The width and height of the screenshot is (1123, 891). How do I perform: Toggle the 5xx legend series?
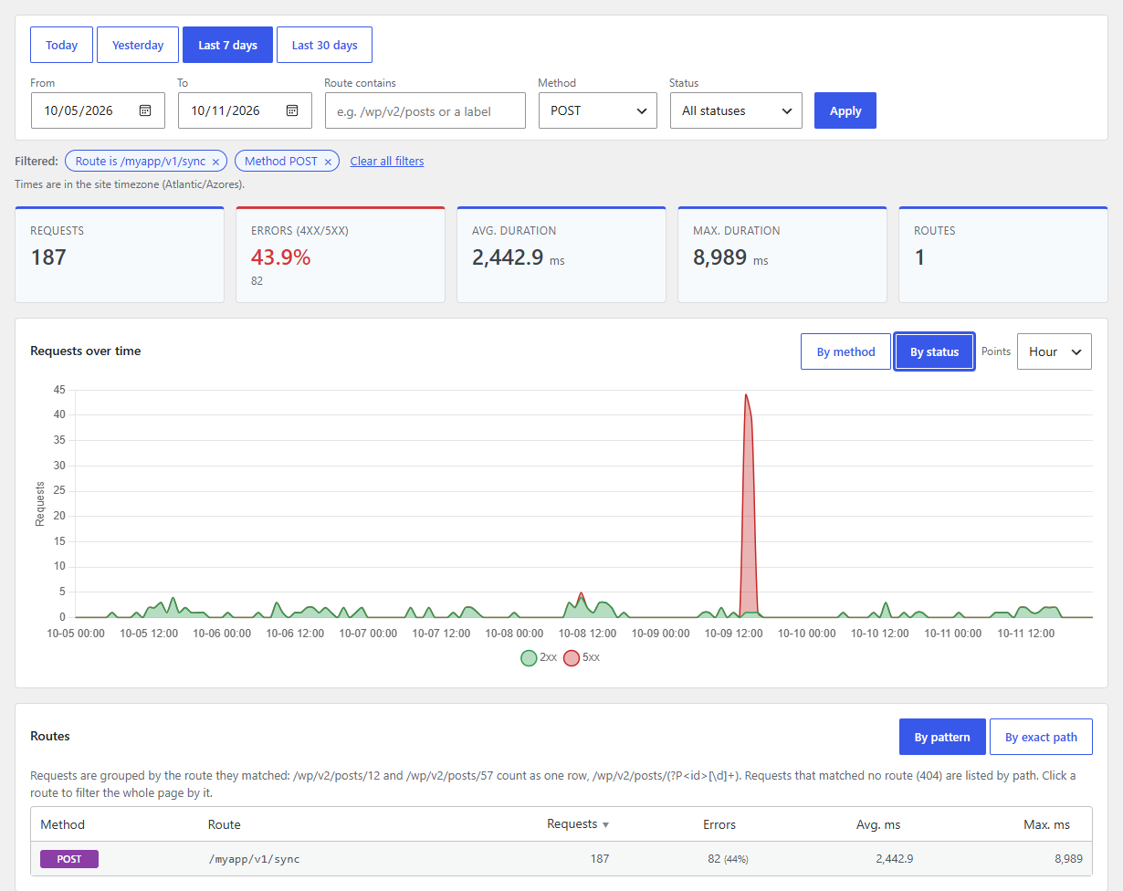point(582,657)
